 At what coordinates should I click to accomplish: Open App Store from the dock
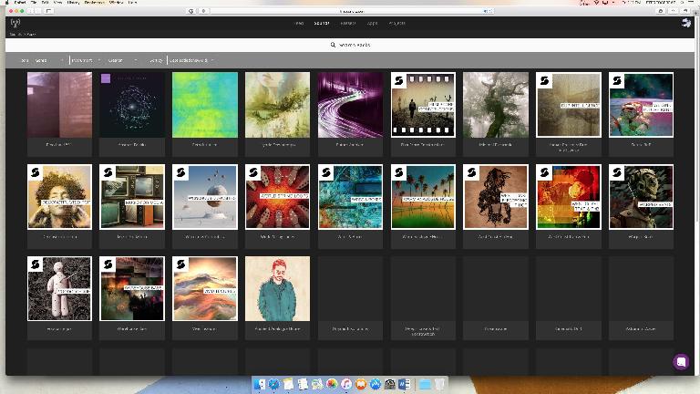[376, 384]
